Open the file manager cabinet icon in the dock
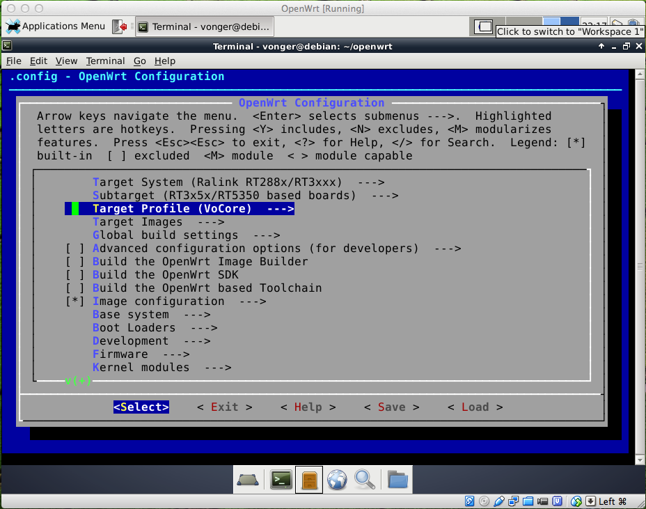Viewport: 646px width, 509px height. coord(309,480)
